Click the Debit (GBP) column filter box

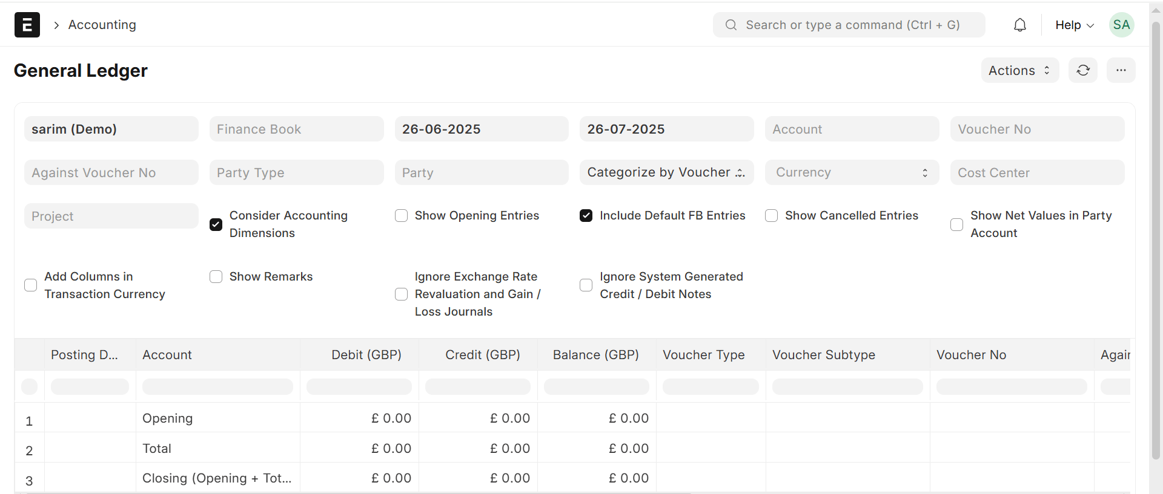[x=359, y=386]
